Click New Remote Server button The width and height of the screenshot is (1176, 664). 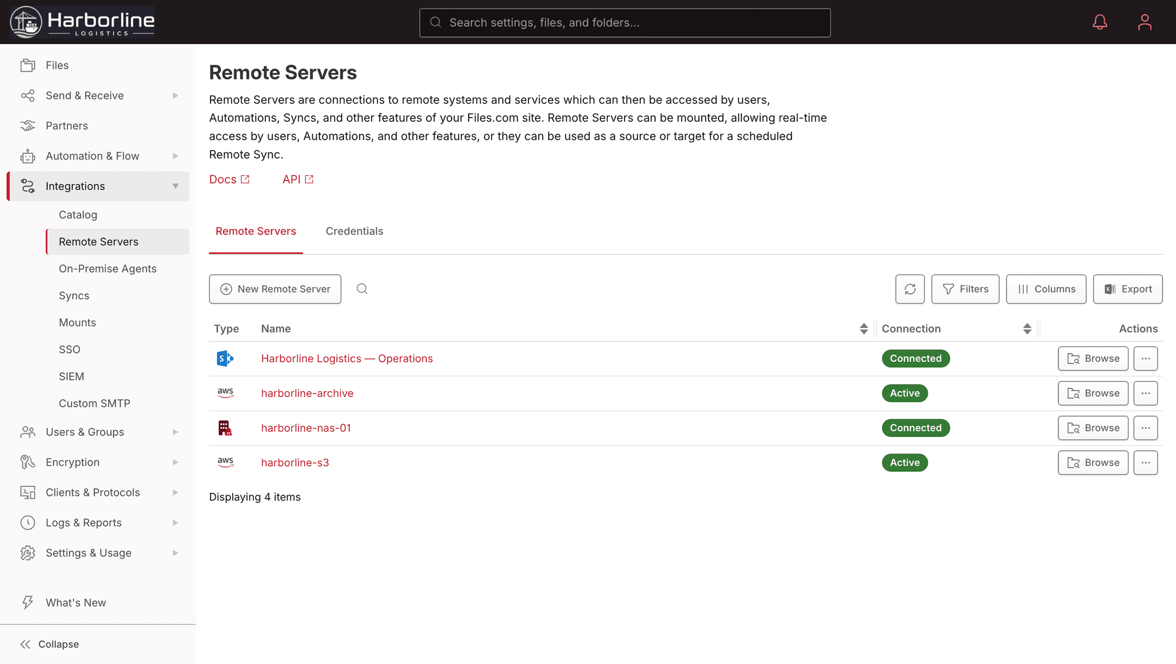(275, 289)
